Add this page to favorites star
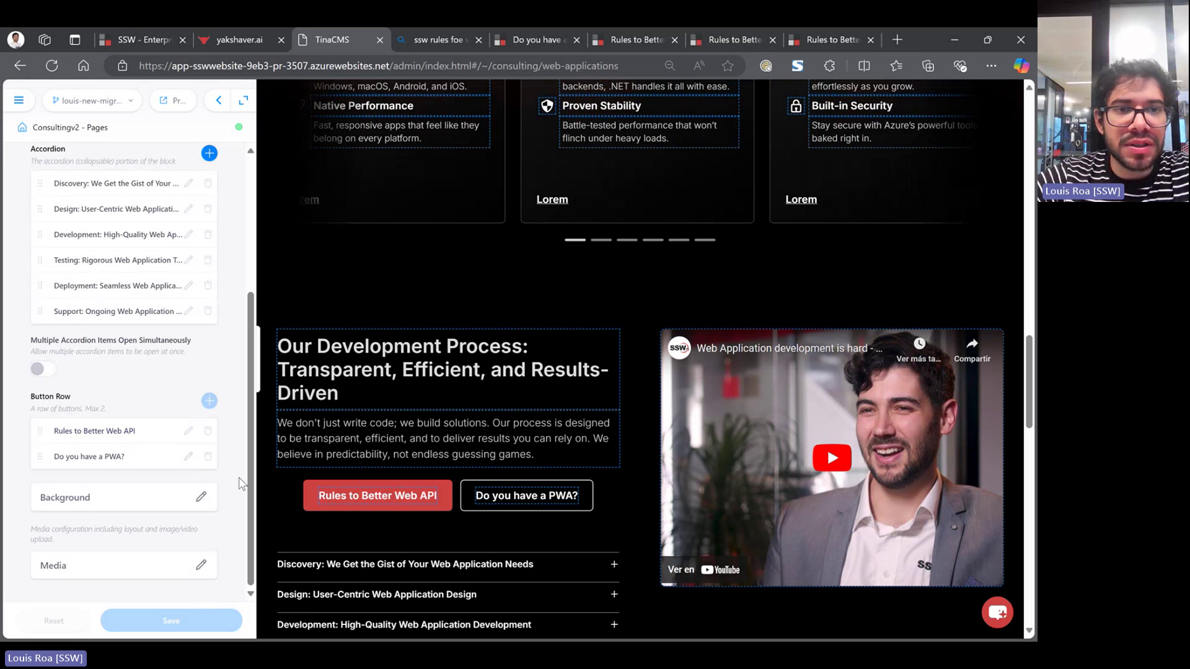The height and width of the screenshot is (669, 1190). [x=728, y=66]
